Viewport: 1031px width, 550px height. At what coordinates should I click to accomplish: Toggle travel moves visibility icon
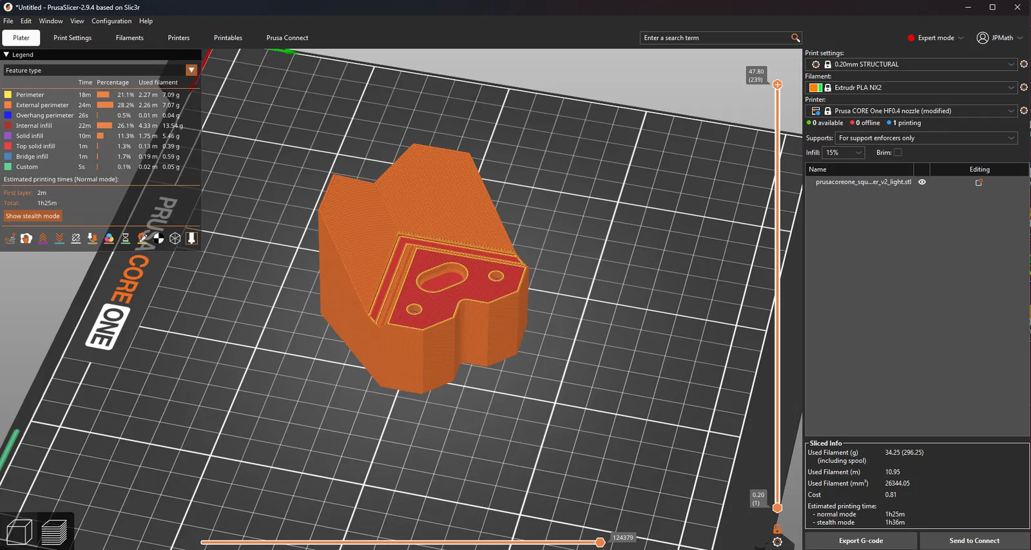(10, 238)
